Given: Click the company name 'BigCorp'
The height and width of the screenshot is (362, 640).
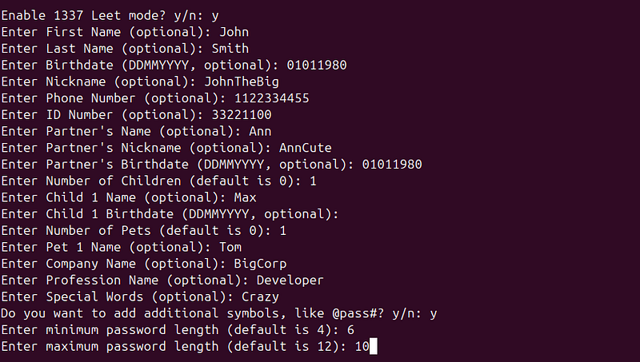Looking at the screenshot, I should point(261,264).
